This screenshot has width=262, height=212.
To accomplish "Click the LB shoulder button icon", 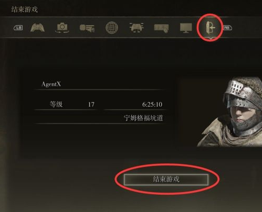I will (18, 28).
